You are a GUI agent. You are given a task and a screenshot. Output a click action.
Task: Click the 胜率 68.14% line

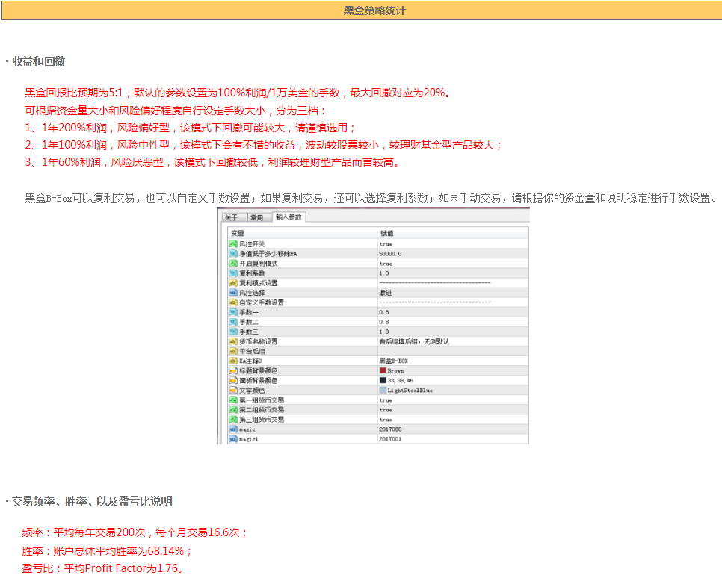pyautogui.click(x=107, y=551)
